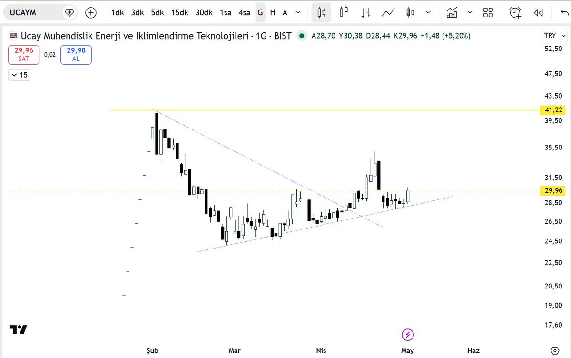571x358 pixels.
Task: Select bar chart type icon
Action: click(366, 13)
